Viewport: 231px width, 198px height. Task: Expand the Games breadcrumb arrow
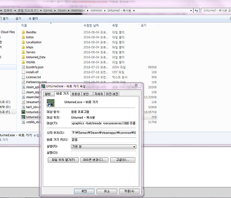pos(55,11)
